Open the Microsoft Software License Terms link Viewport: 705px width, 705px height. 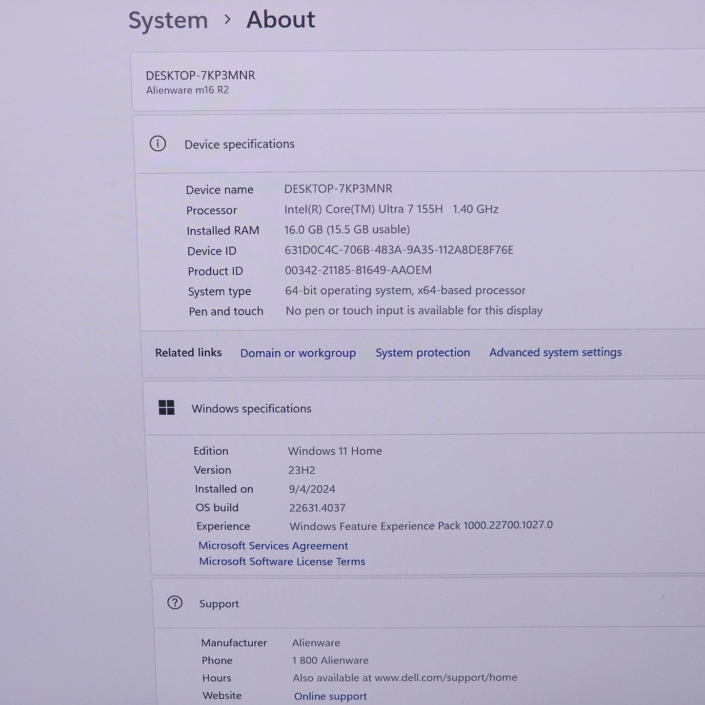point(282,562)
